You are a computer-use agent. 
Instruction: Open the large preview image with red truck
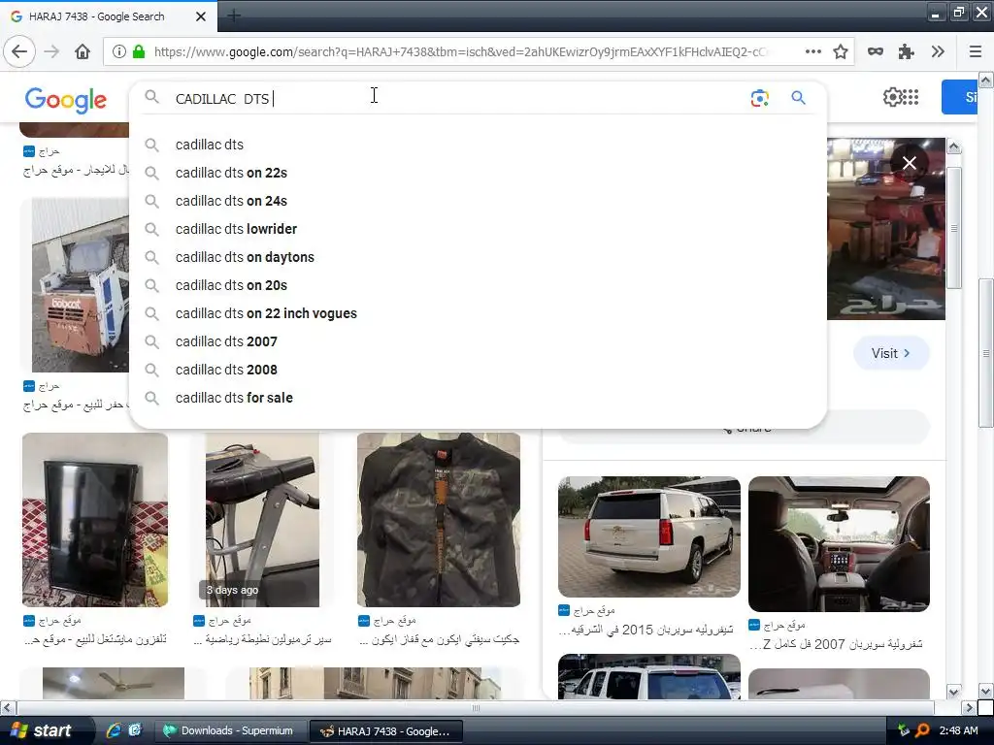[886, 229]
